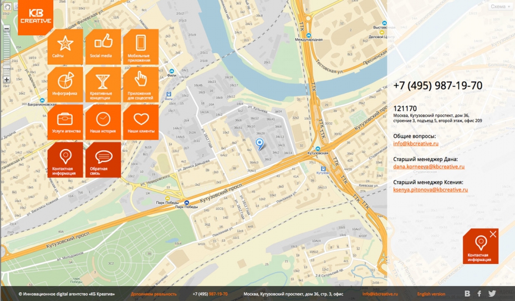Click the postal code 121170

pyautogui.click(x=405, y=108)
